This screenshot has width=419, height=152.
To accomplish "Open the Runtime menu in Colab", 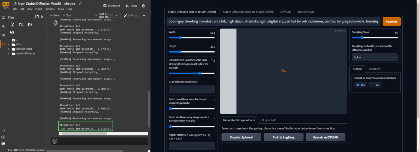I will (50, 9).
